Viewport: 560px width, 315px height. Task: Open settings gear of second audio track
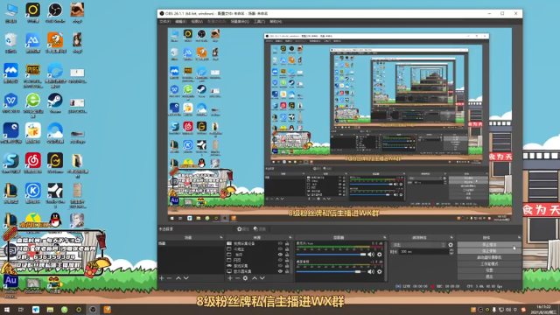pos(379,272)
